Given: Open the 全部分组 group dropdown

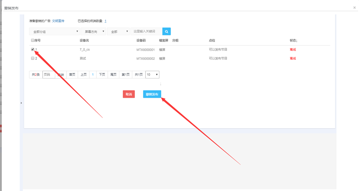Looking at the screenshot, I should point(54,32).
